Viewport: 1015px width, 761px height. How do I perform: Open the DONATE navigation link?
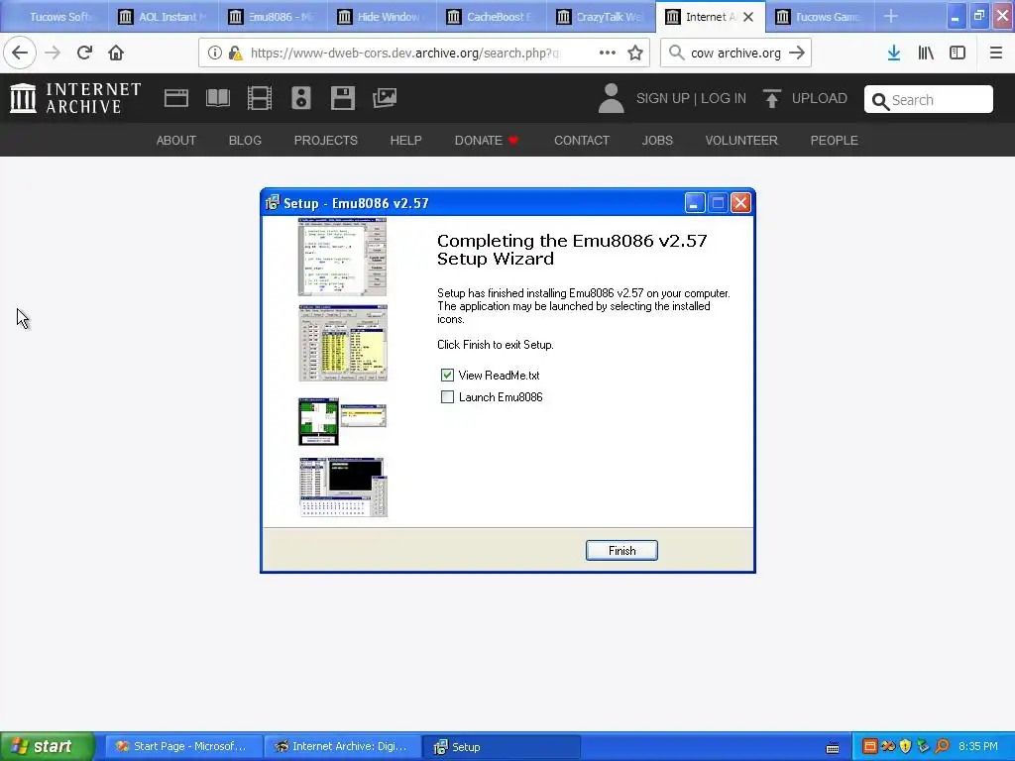coord(486,141)
